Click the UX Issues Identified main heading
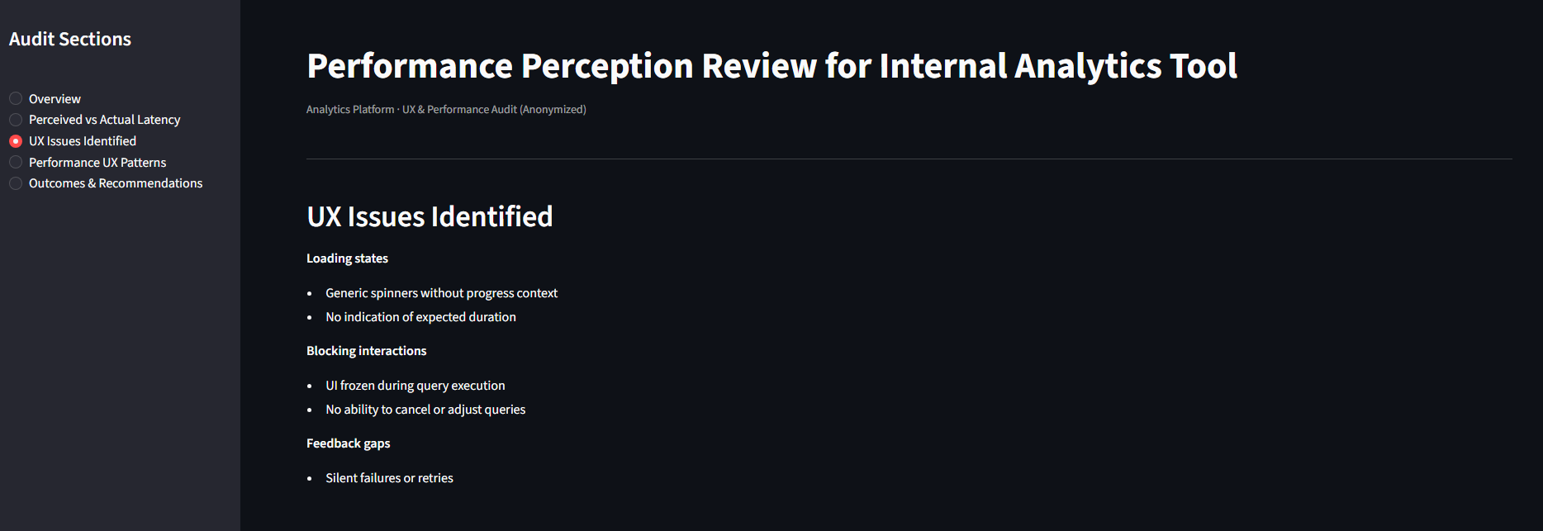Screen dimensions: 1543x531 (430, 216)
